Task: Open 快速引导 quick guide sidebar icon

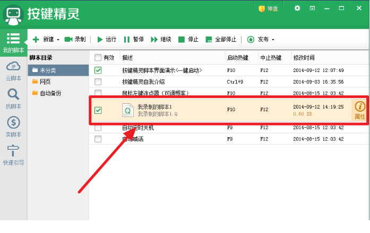Action: click(x=13, y=151)
